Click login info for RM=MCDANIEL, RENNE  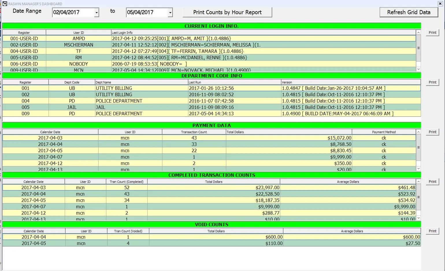(263, 57)
